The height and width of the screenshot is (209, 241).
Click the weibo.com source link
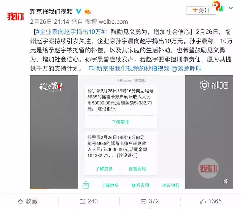113,22
